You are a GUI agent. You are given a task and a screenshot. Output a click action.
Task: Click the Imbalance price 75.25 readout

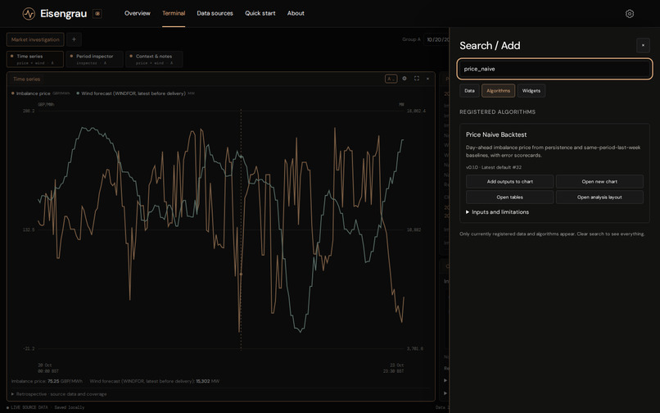(x=47, y=381)
